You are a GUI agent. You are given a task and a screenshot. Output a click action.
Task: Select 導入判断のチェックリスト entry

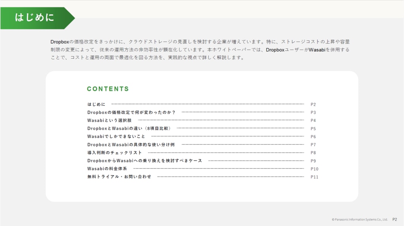(x=115, y=153)
